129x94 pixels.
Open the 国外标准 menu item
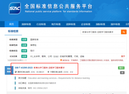pyautogui.click(x=115, y=24)
